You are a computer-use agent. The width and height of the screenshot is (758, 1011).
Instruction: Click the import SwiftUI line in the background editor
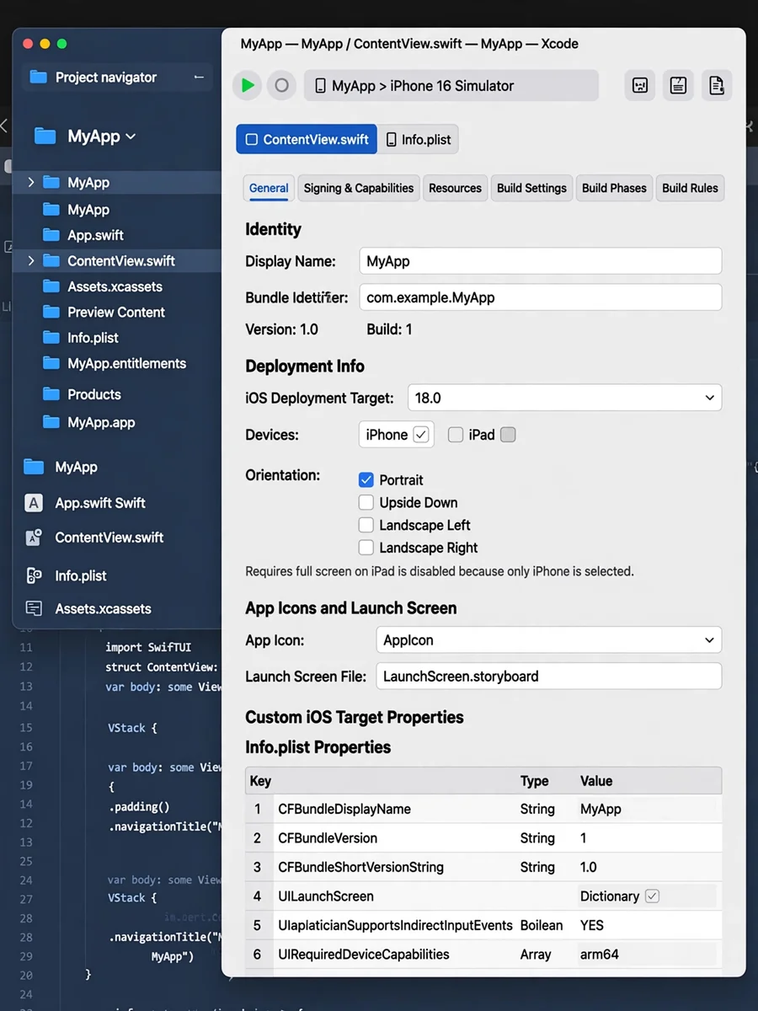click(148, 648)
